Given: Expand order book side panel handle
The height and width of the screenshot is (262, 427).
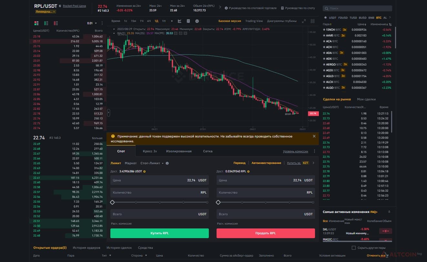Looking at the screenshot, I should [x=108, y=113].
